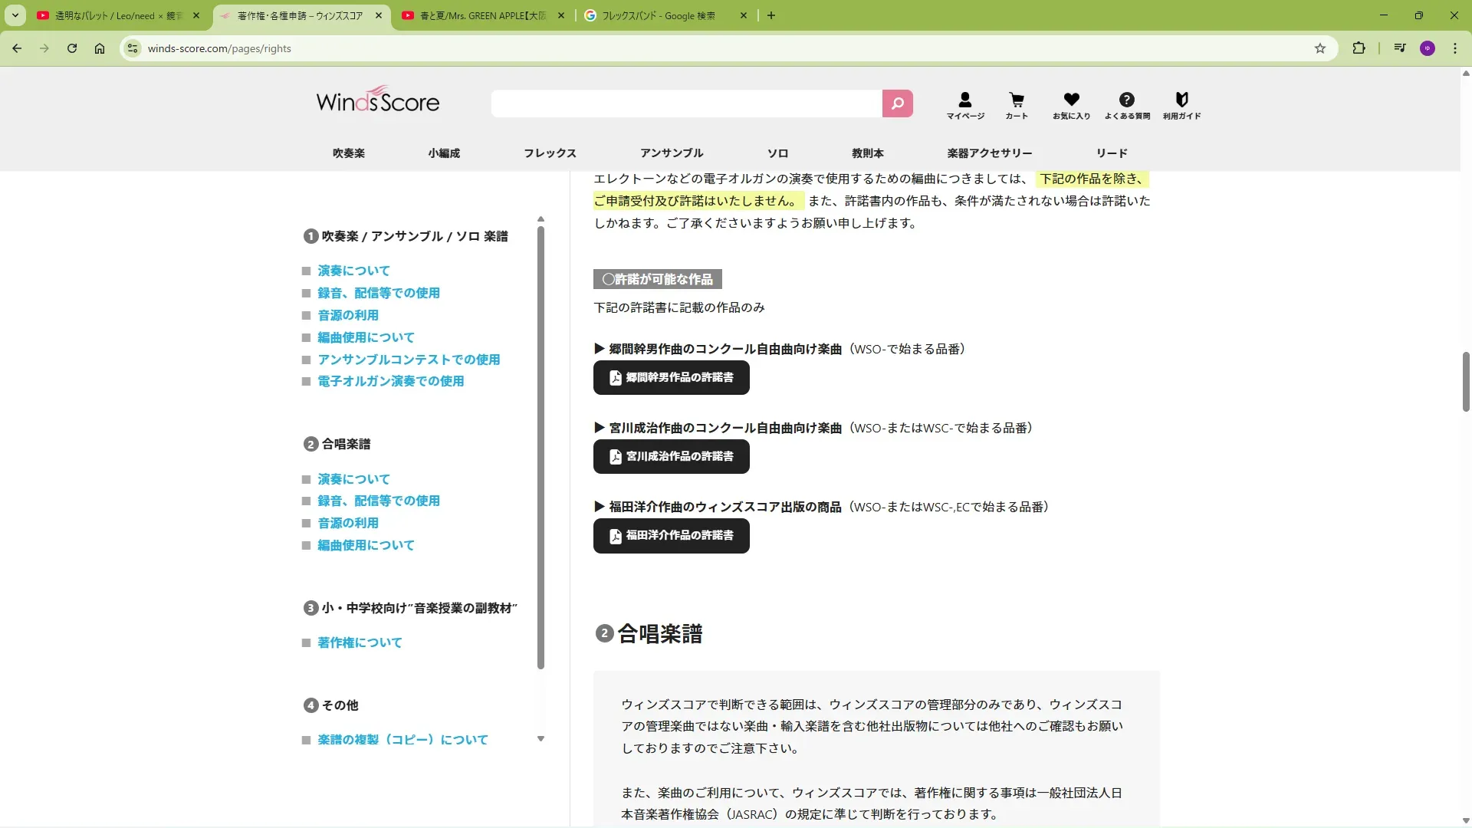Open 郷間幹男作品の許諾書 PDF button
This screenshot has width=1472, height=828.
(x=671, y=378)
